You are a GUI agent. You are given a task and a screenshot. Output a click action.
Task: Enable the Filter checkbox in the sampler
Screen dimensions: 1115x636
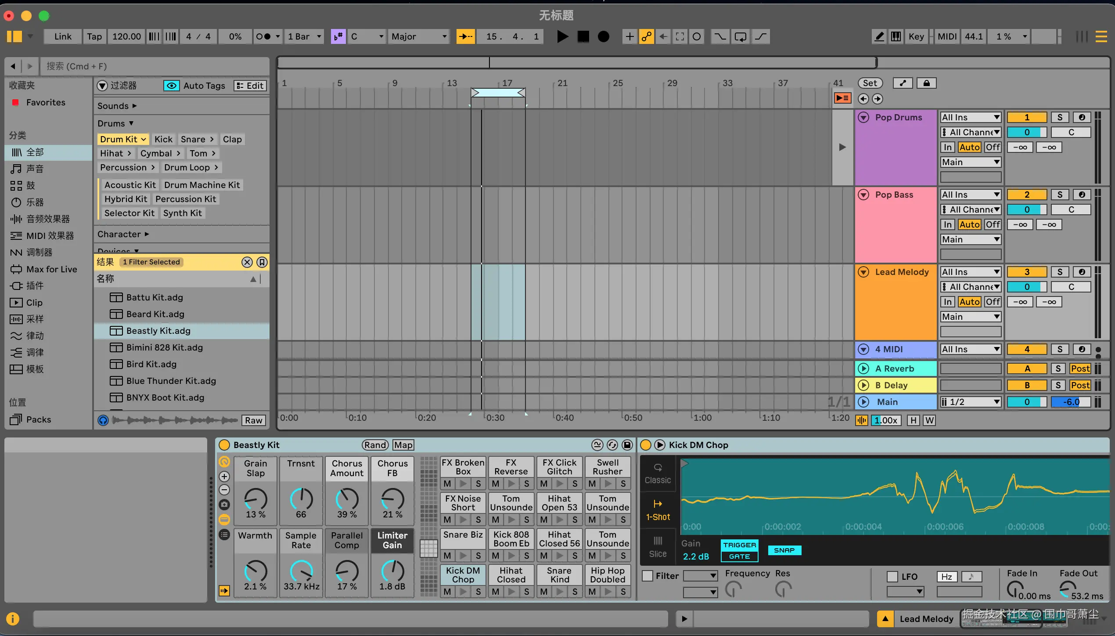pos(647,576)
